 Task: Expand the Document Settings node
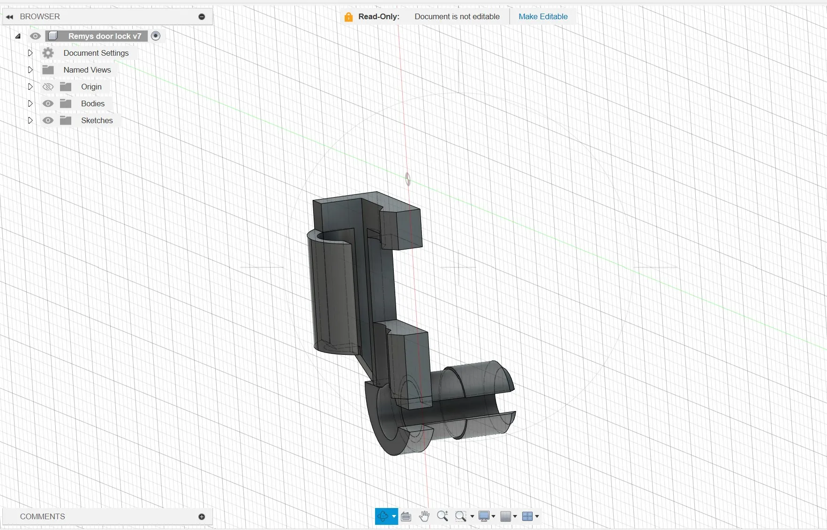pos(30,53)
